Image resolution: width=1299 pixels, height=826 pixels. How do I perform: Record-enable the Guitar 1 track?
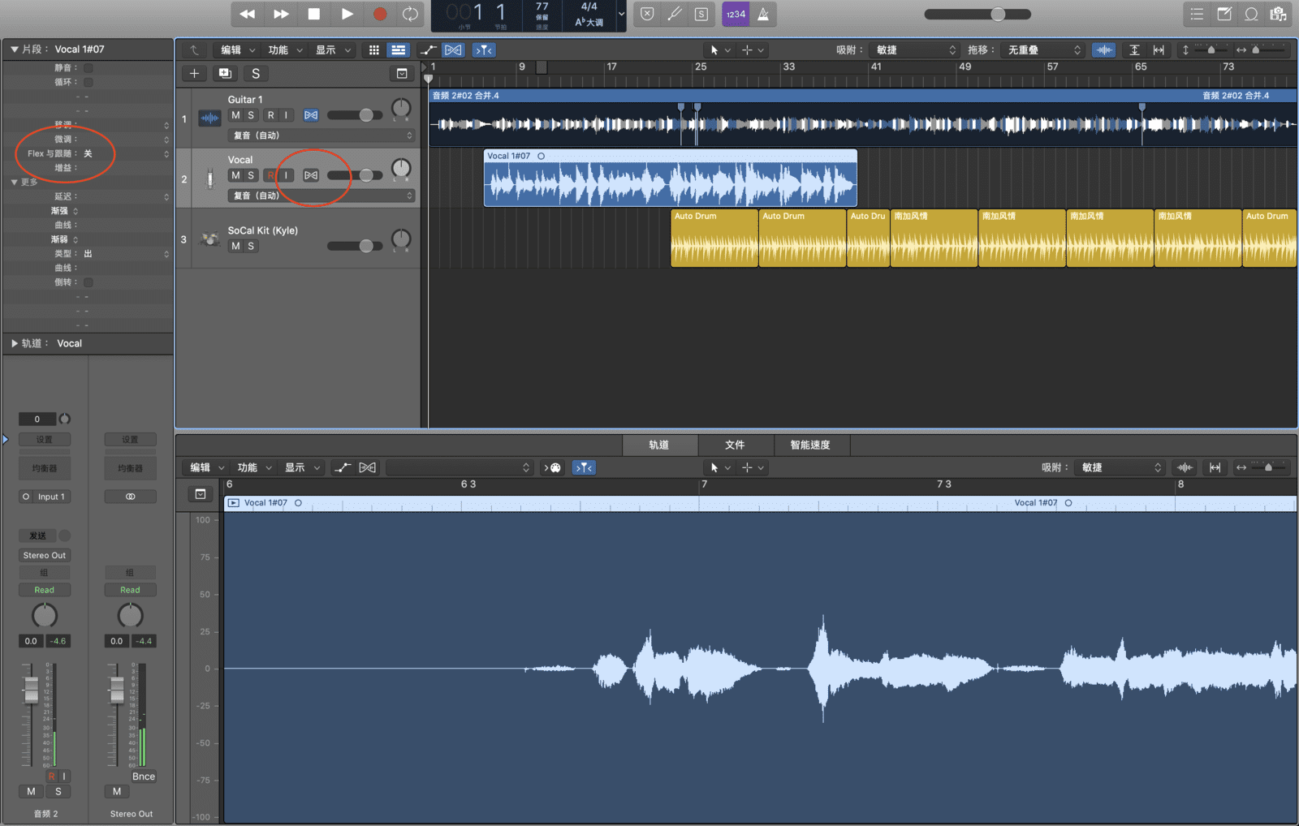[x=271, y=115]
